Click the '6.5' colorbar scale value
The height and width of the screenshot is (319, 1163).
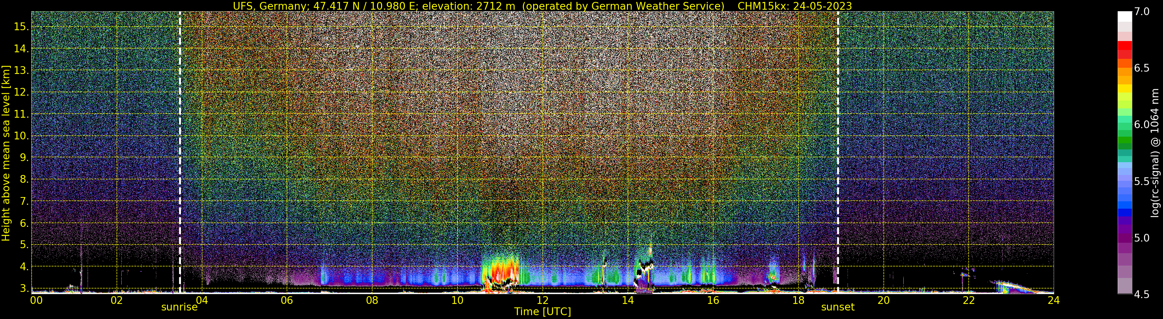(x=1142, y=68)
